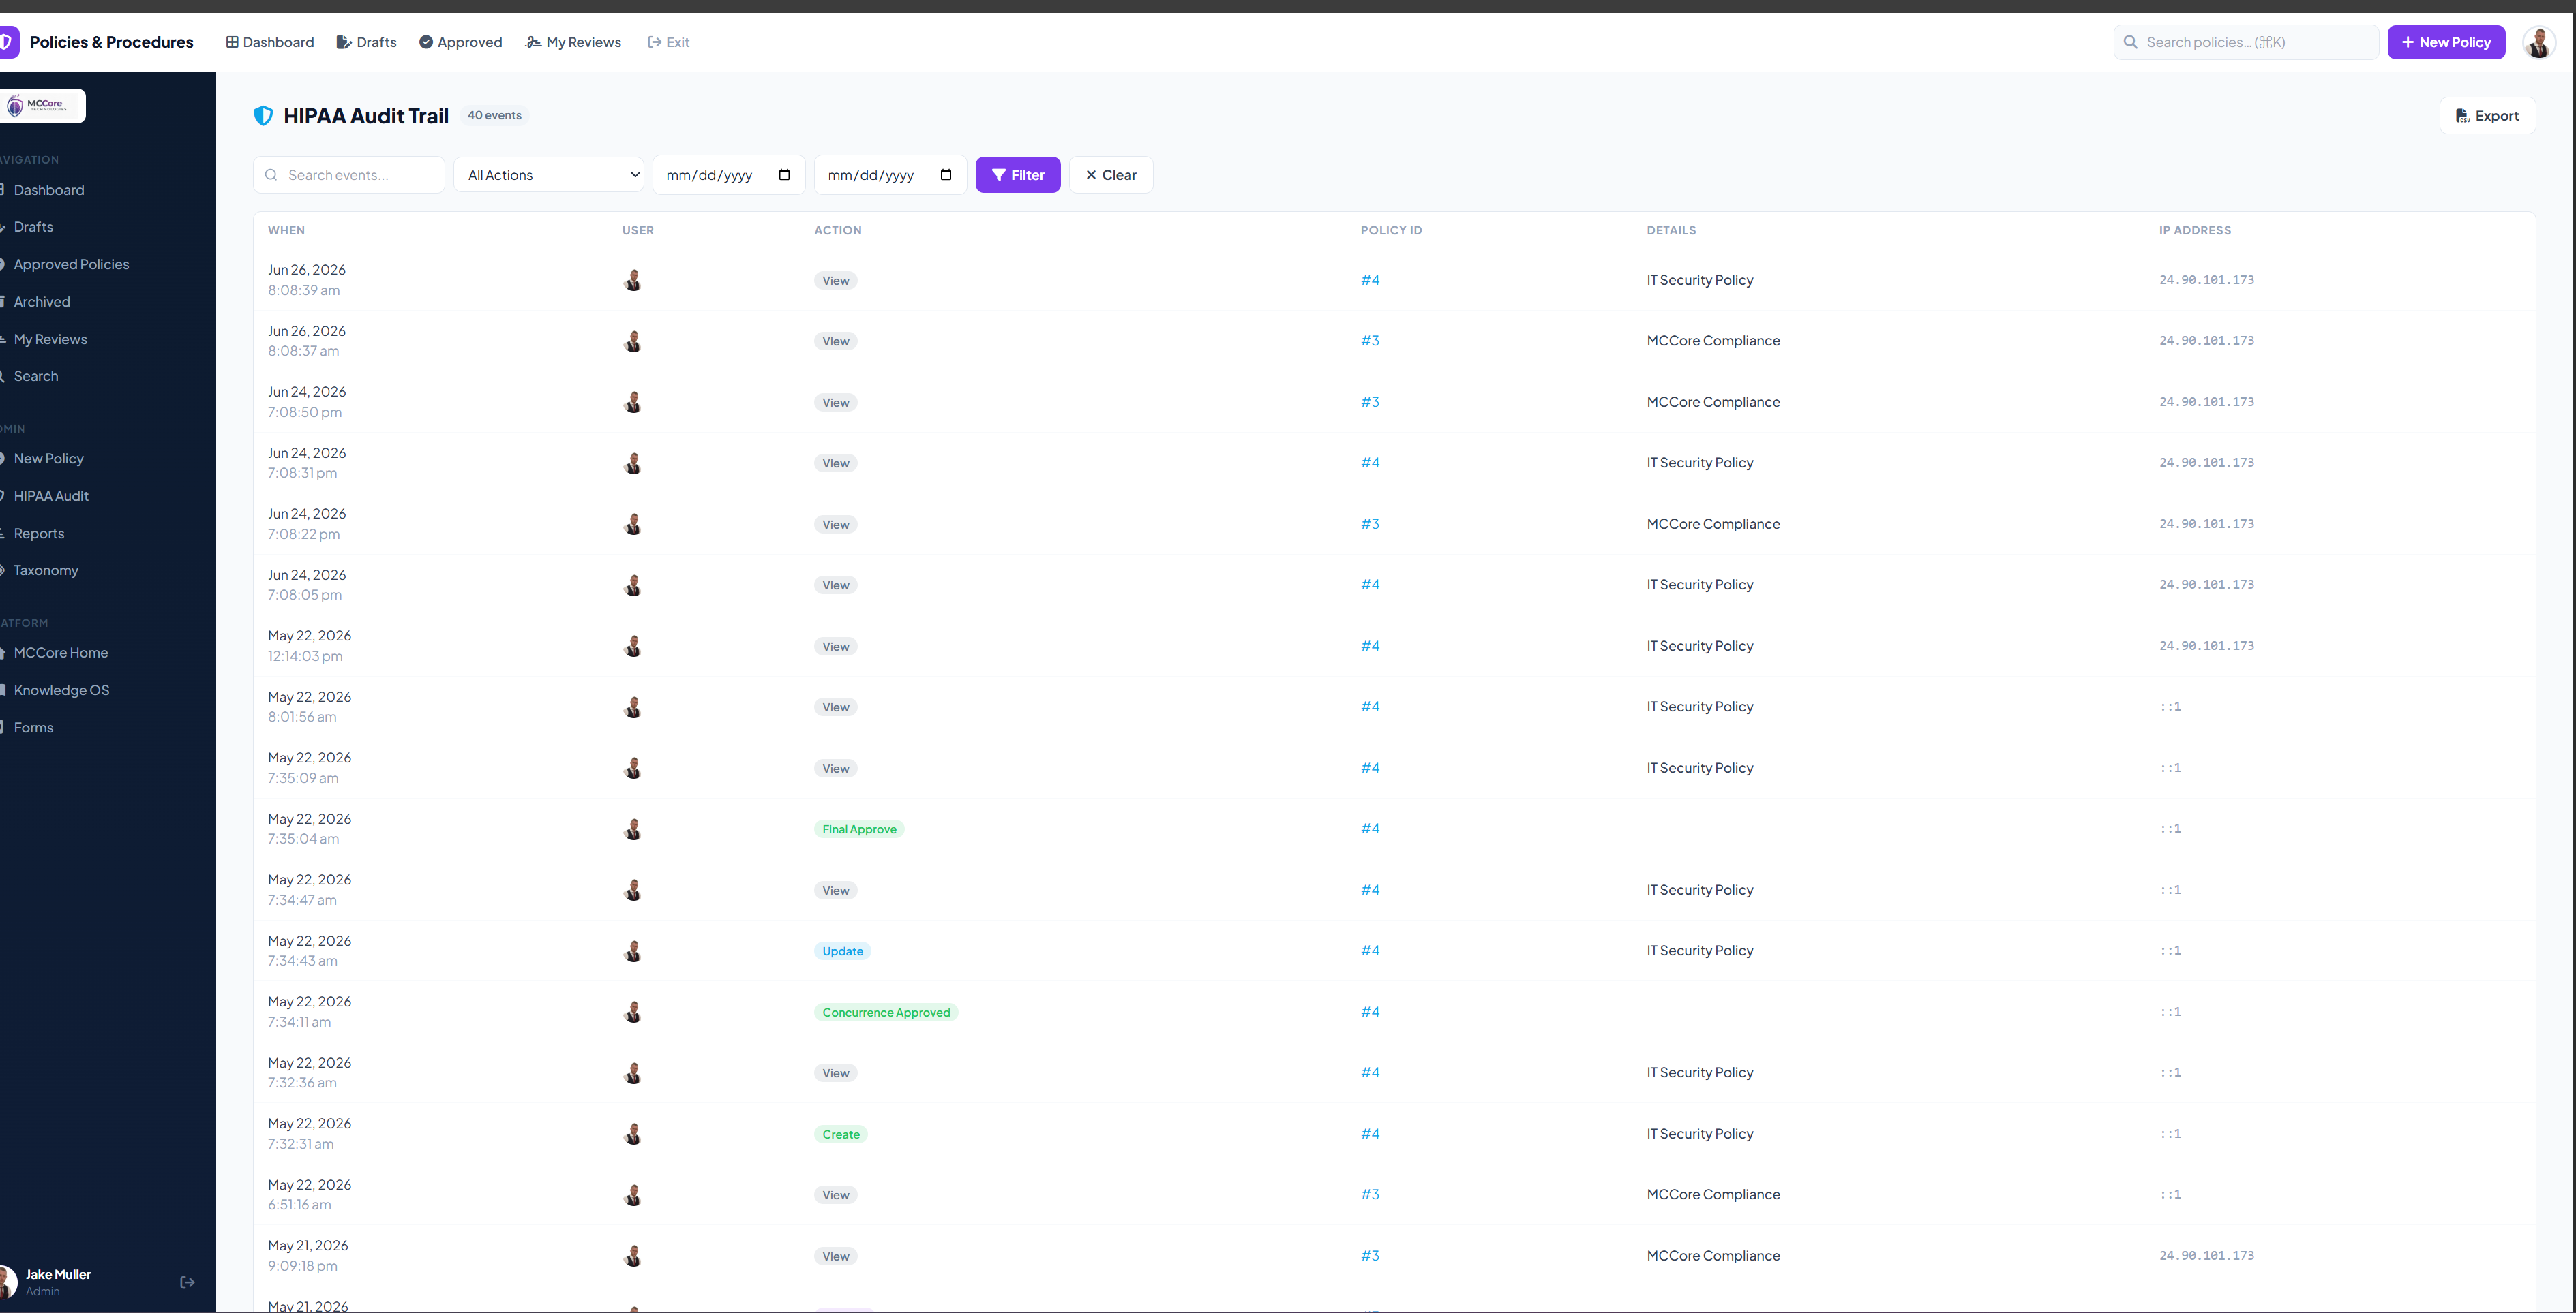Click the second mm/dd/yyyy date input
The height and width of the screenshot is (1313, 2576).
click(890, 175)
